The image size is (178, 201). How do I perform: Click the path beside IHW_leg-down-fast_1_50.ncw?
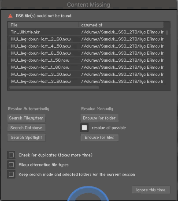122,60
